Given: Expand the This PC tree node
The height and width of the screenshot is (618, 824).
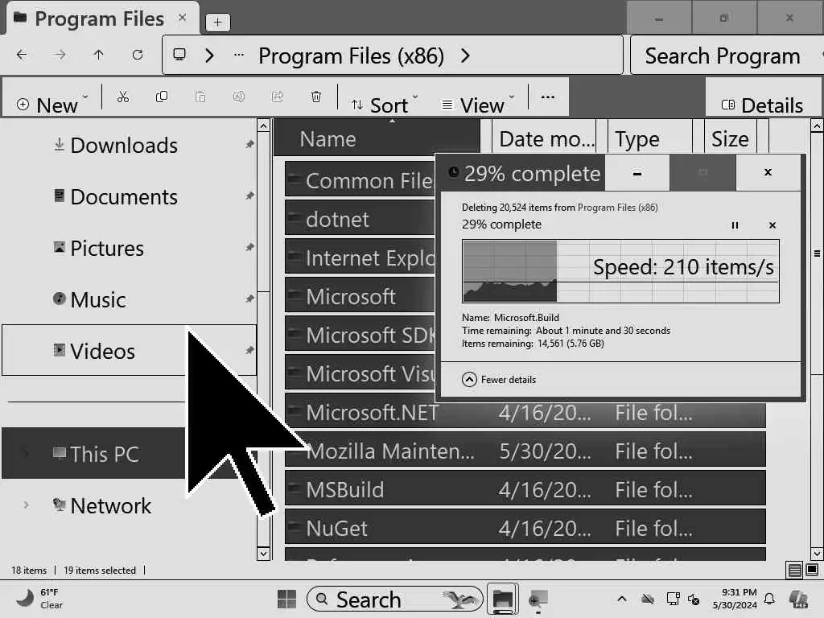Looking at the screenshot, I should pyautogui.click(x=26, y=454).
